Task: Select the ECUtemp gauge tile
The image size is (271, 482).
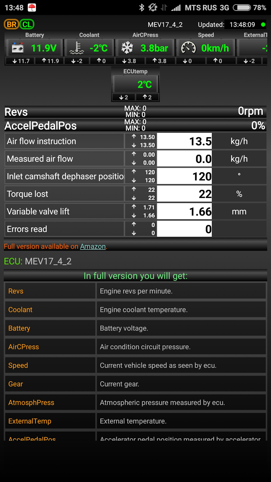Action: (135, 84)
